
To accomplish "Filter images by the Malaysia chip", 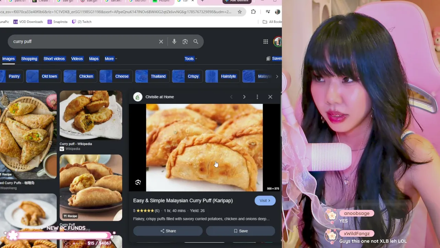I will coord(257,76).
